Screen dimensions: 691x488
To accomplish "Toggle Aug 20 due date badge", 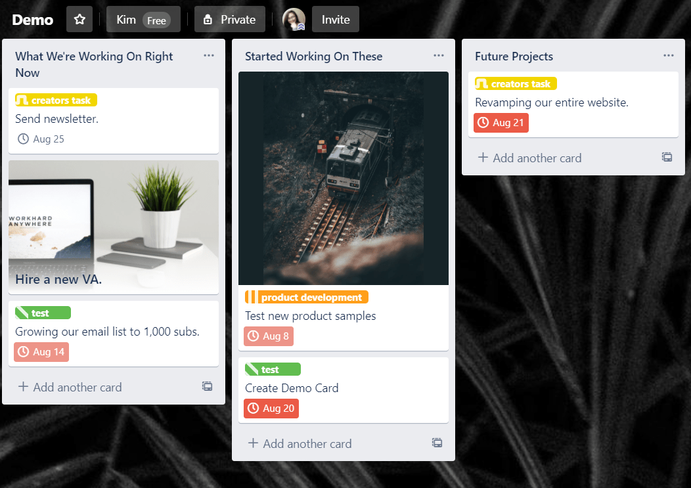I will tap(271, 409).
